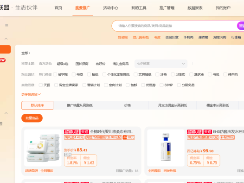Select 淘礼金商品 recommended theme
Screen dimensions: 244x183
[121, 64]
